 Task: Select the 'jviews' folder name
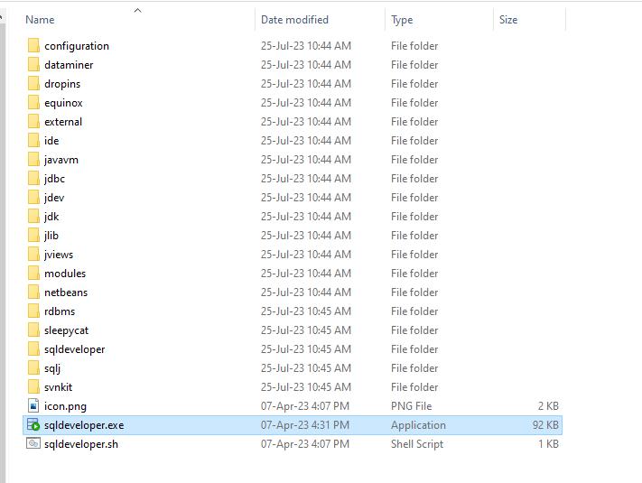(59, 255)
